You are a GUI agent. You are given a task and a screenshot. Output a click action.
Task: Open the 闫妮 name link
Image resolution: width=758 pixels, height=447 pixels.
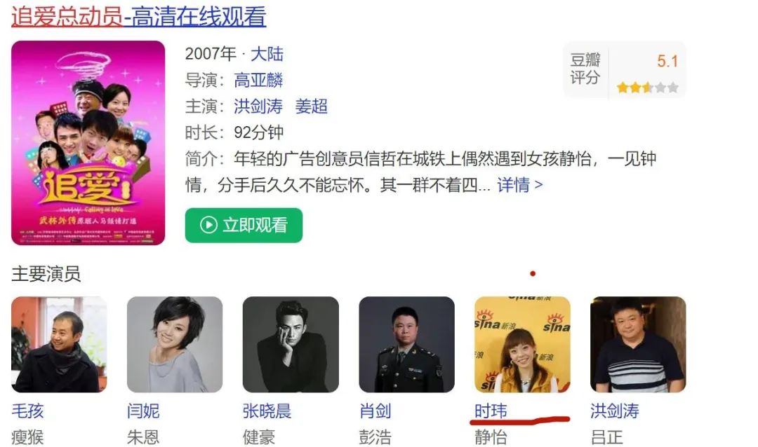pos(143,411)
